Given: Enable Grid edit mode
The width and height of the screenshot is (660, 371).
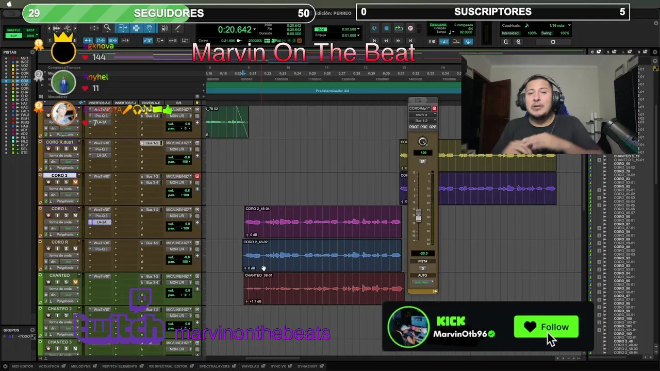Looking at the screenshot, I should click(x=30, y=36).
